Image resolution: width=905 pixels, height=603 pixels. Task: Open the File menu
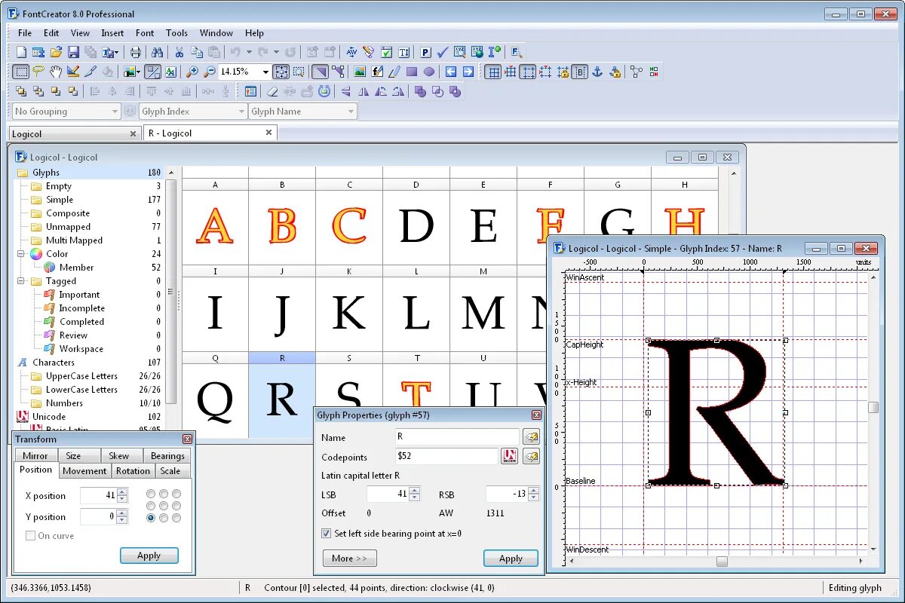[25, 33]
